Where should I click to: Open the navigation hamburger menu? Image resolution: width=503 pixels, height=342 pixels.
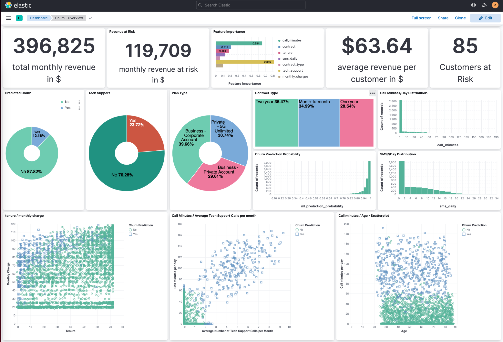tap(8, 18)
